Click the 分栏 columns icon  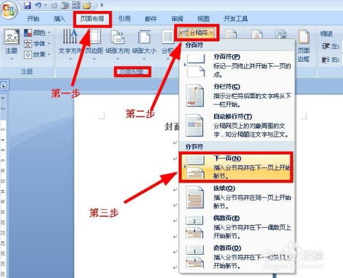(167, 37)
